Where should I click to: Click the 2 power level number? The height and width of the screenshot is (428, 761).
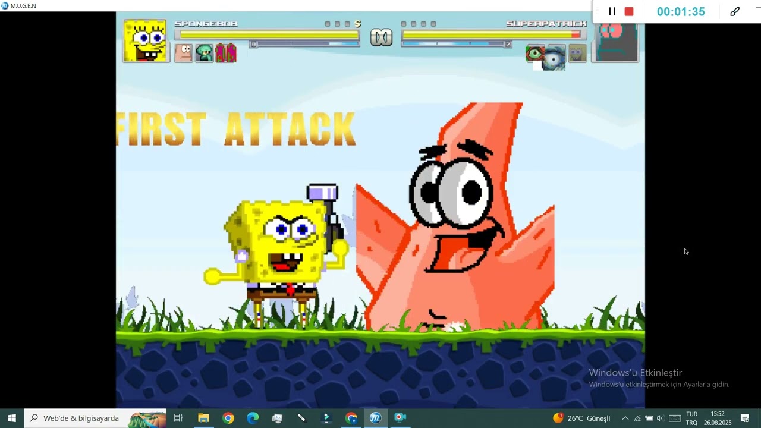point(508,44)
